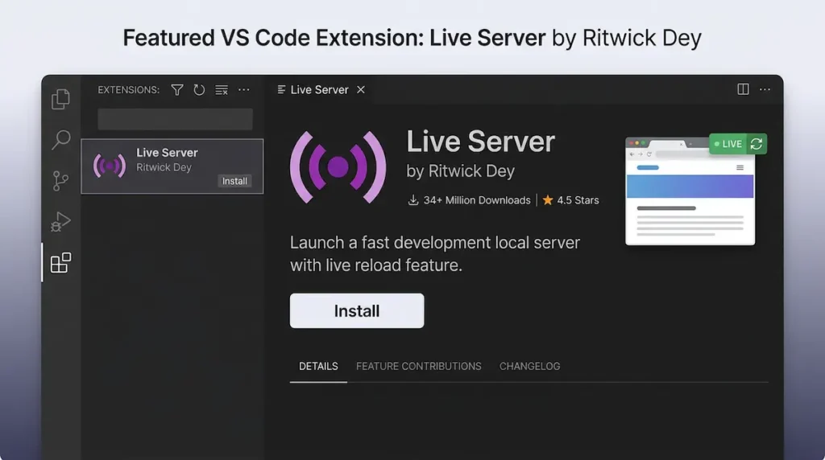Open the Explorer files icon
The height and width of the screenshot is (460, 825).
click(61, 99)
